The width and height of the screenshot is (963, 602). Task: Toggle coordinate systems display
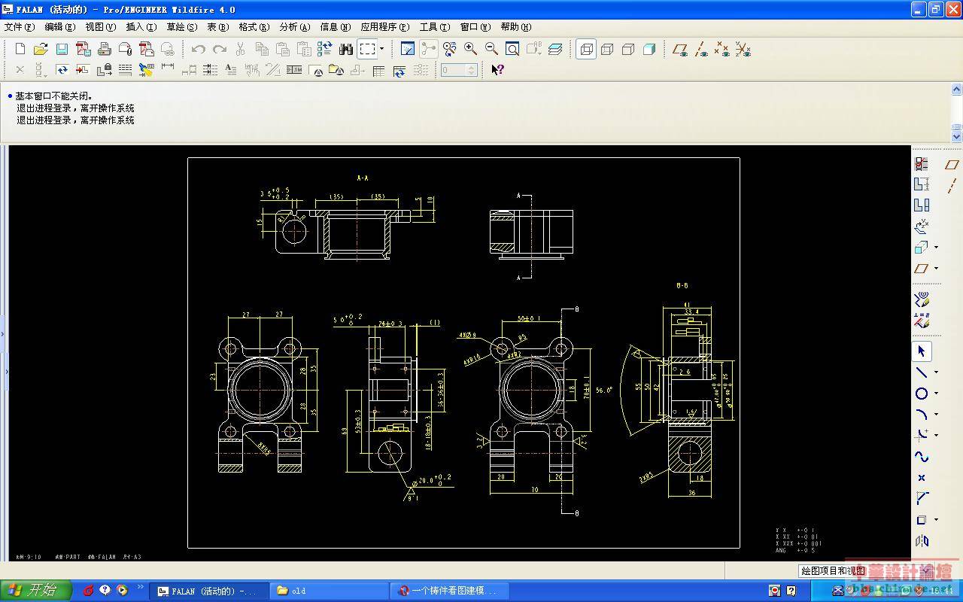743,49
